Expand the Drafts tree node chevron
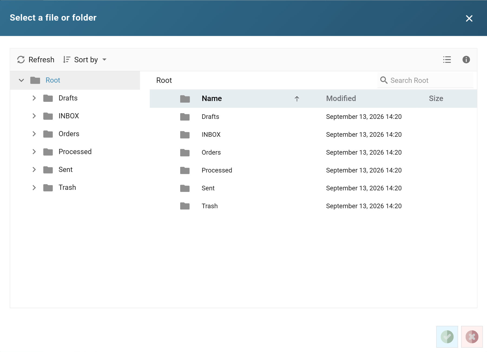Screen dimensions: 487x352 [34, 98]
